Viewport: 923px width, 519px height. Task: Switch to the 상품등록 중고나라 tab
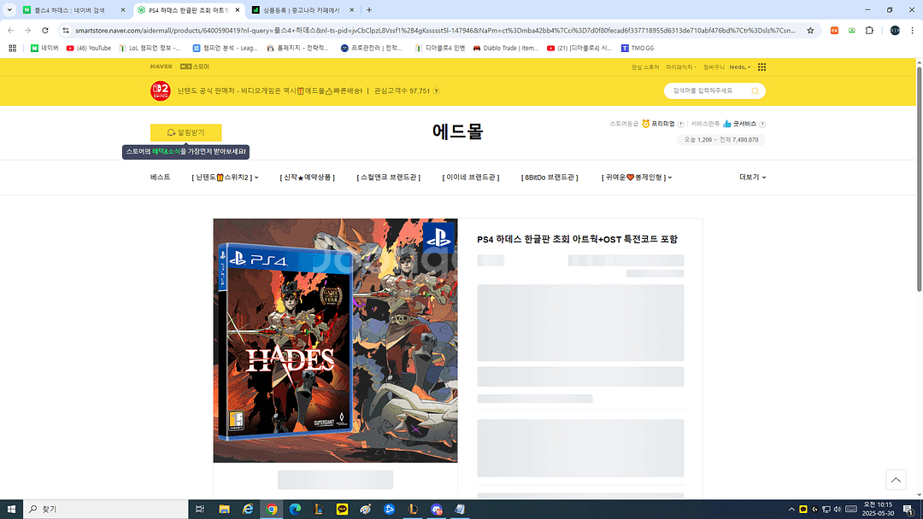(x=300, y=10)
